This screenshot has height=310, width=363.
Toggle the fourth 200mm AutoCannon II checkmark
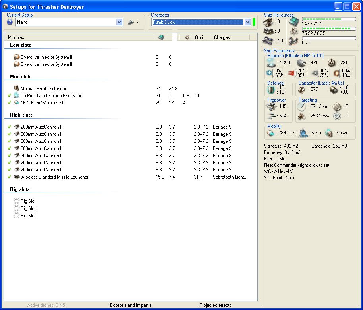click(x=9, y=148)
